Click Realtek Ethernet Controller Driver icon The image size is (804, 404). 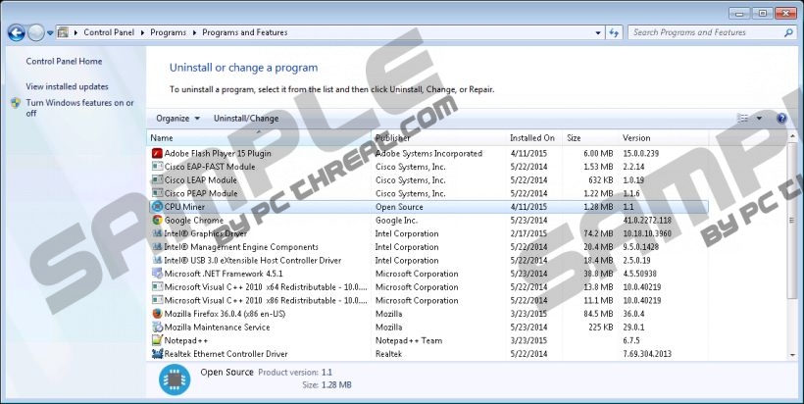(158, 353)
